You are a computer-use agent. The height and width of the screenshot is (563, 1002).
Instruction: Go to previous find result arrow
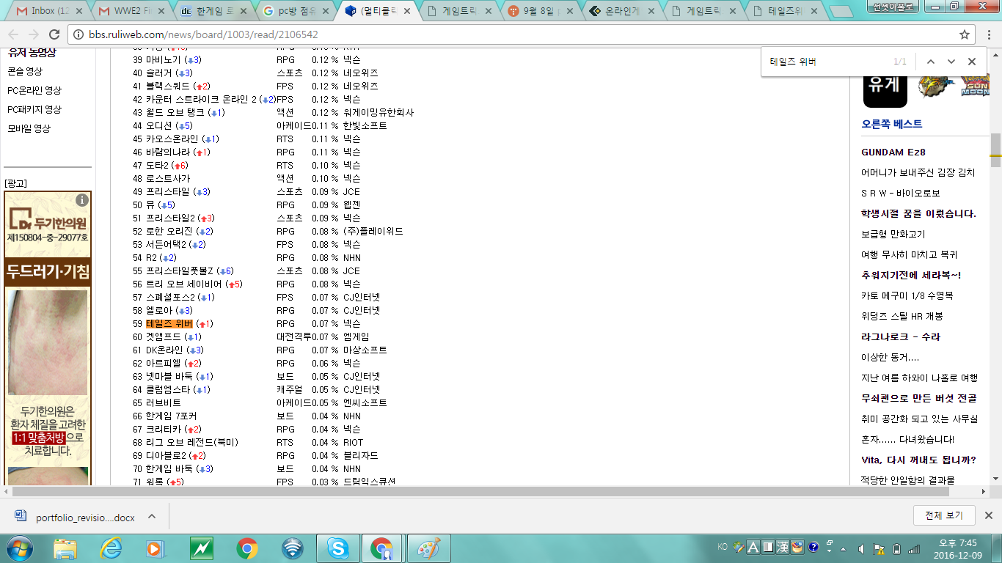click(x=930, y=62)
